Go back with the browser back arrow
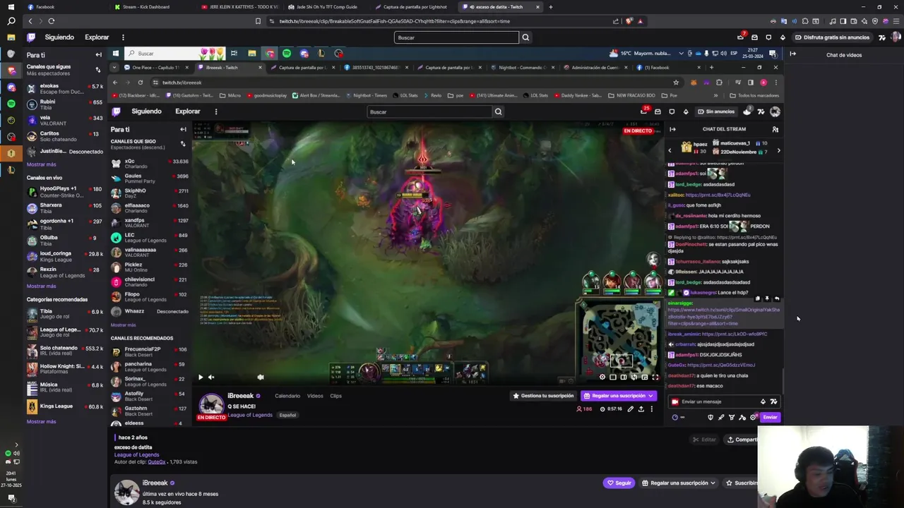Screen dimensions: 904x508 [x=30, y=21]
